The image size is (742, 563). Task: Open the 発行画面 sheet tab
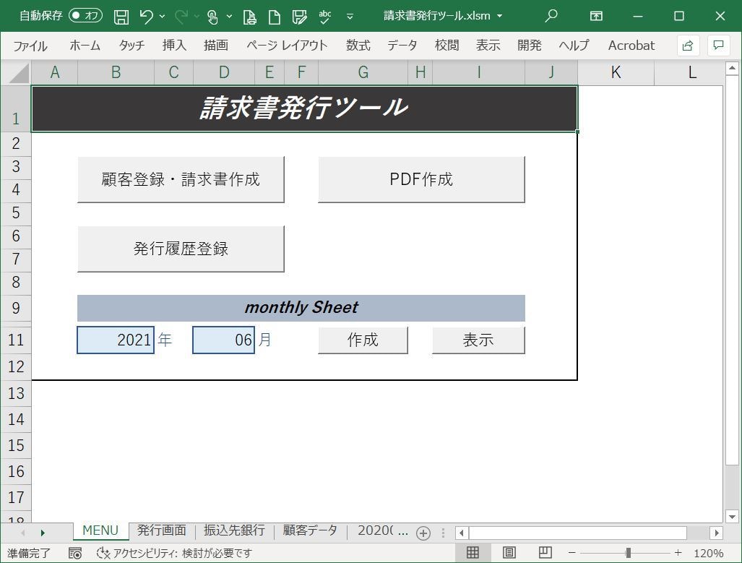click(x=161, y=530)
